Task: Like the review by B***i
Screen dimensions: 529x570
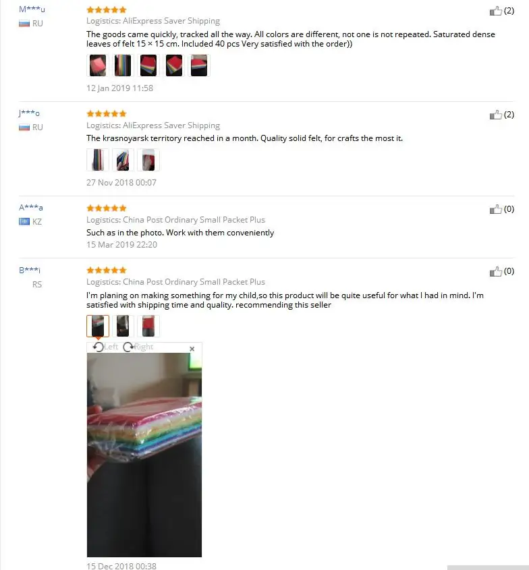Action: pyautogui.click(x=495, y=272)
